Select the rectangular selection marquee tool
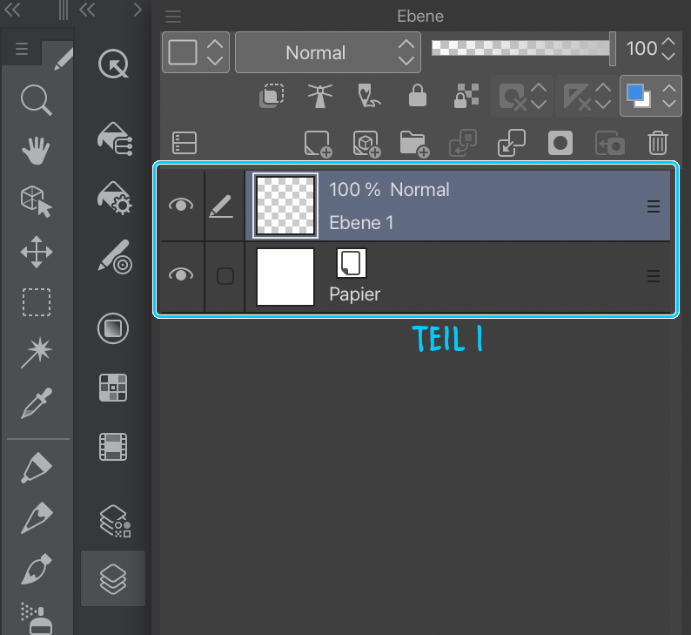This screenshot has width=691, height=635. [x=36, y=302]
